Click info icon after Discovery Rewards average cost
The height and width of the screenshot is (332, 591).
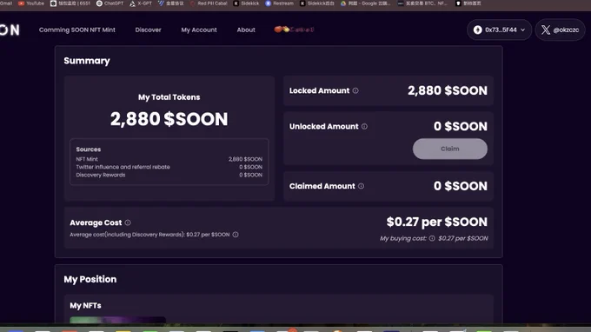pos(236,235)
